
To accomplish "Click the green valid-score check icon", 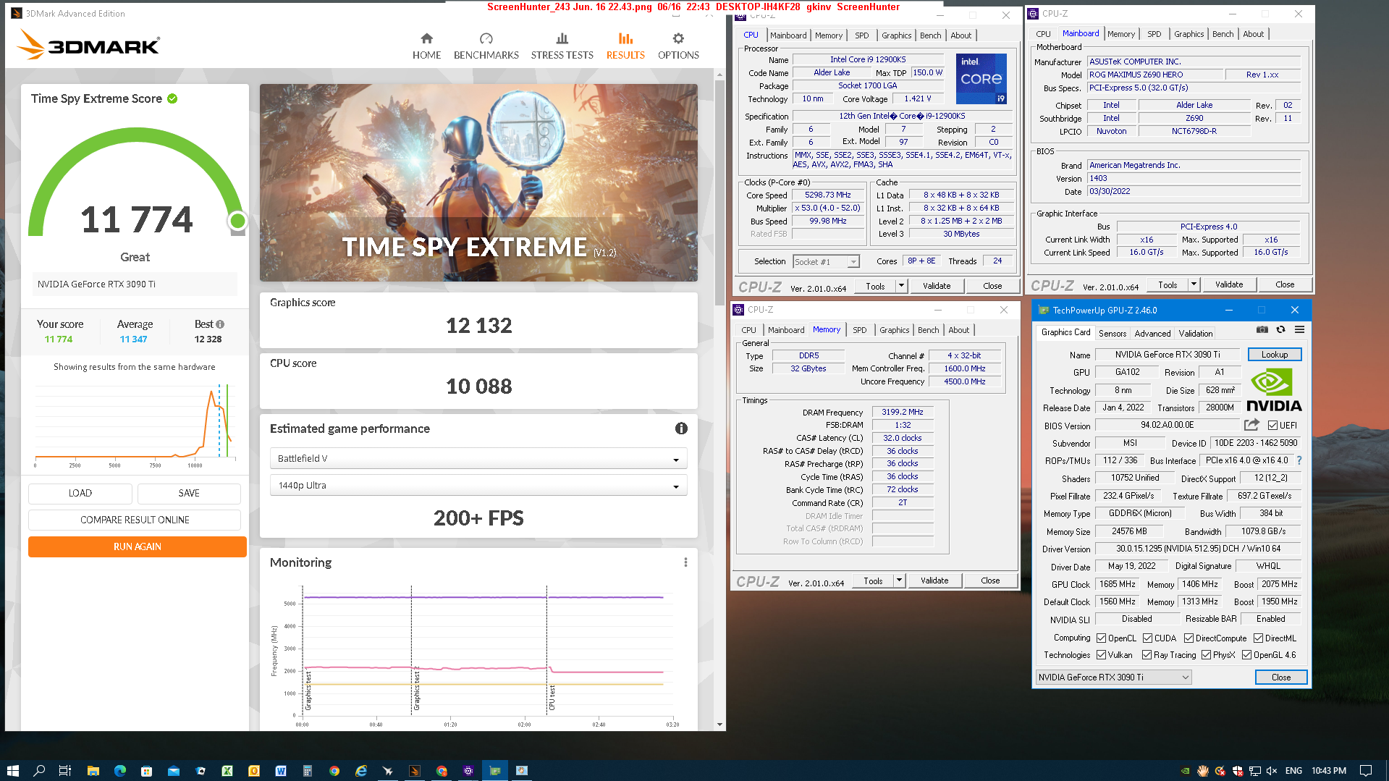I will pyautogui.click(x=172, y=98).
